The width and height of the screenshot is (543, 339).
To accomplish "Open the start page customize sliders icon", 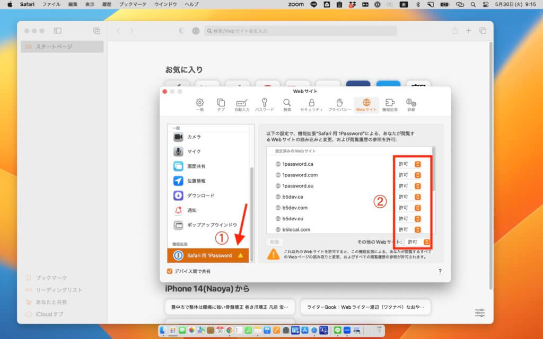I will (x=479, y=313).
